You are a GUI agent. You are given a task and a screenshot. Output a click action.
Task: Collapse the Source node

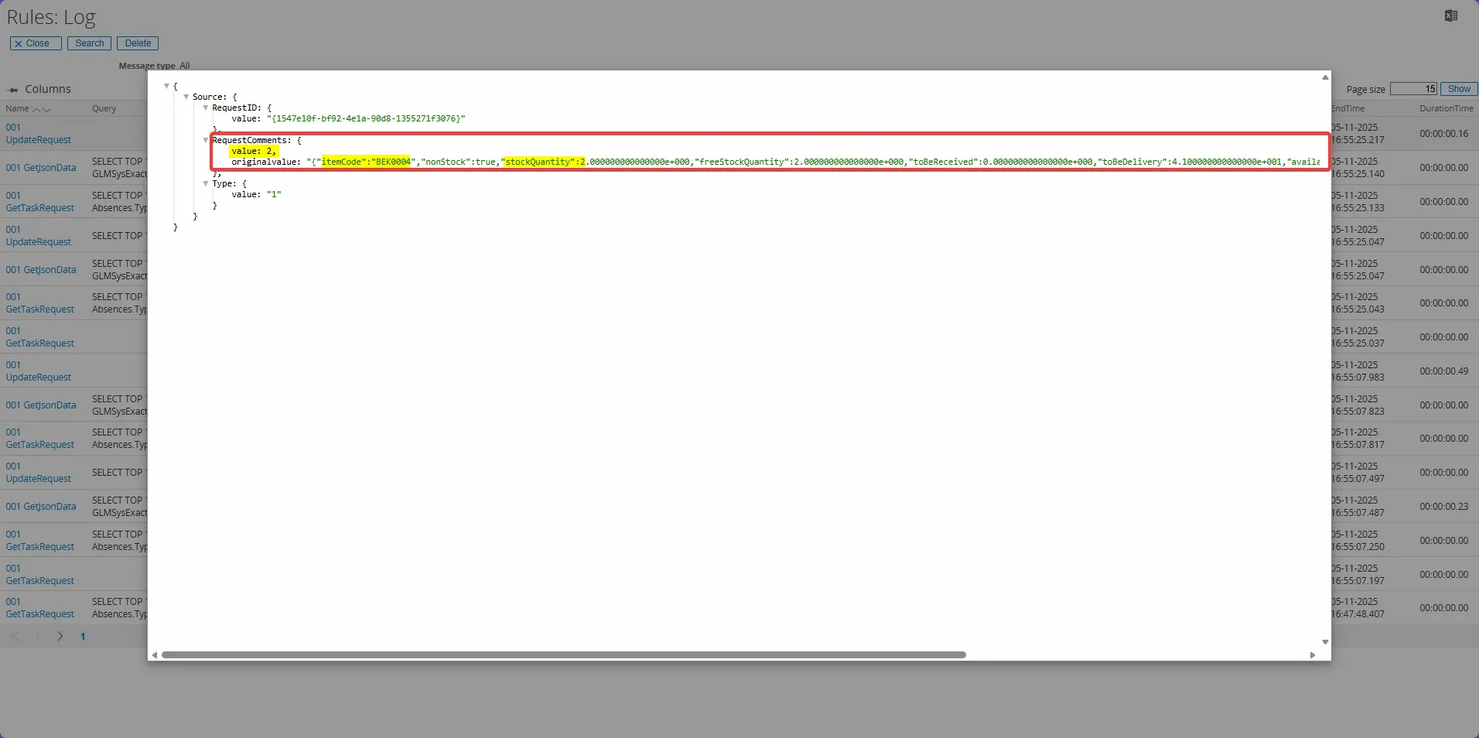pyautogui.click(x=186, y=97)
